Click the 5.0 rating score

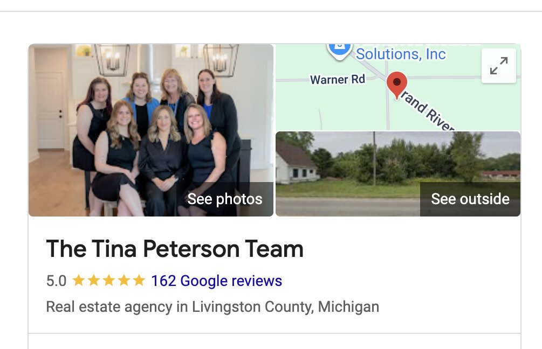tap(56, 281)
